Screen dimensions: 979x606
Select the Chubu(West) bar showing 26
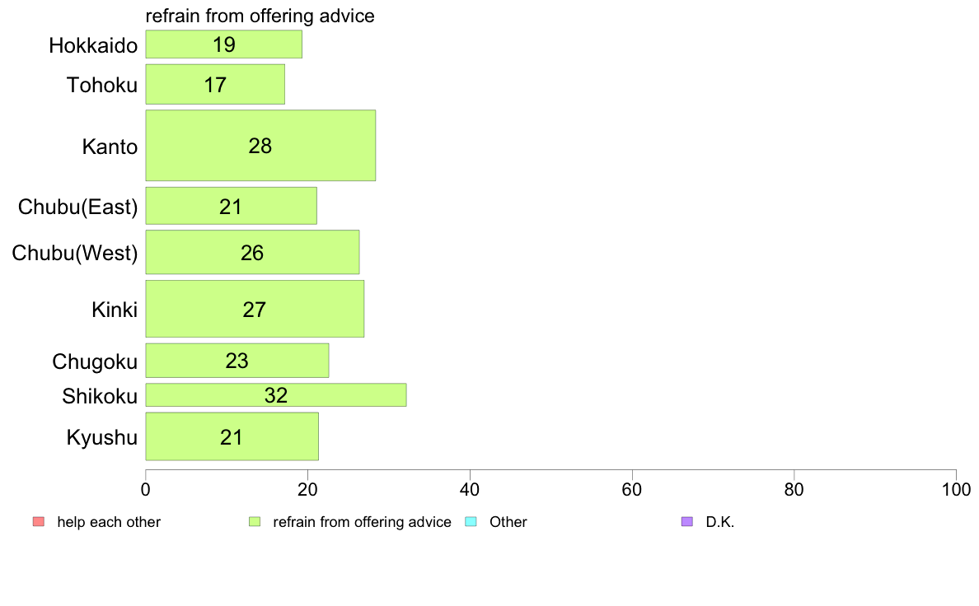pos(253,252)
